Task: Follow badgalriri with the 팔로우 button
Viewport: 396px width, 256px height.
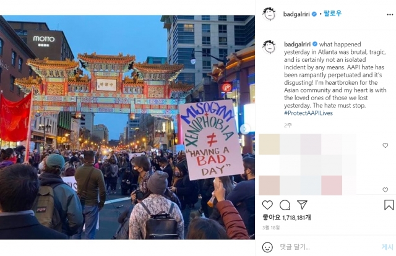Action: [333, 14]
